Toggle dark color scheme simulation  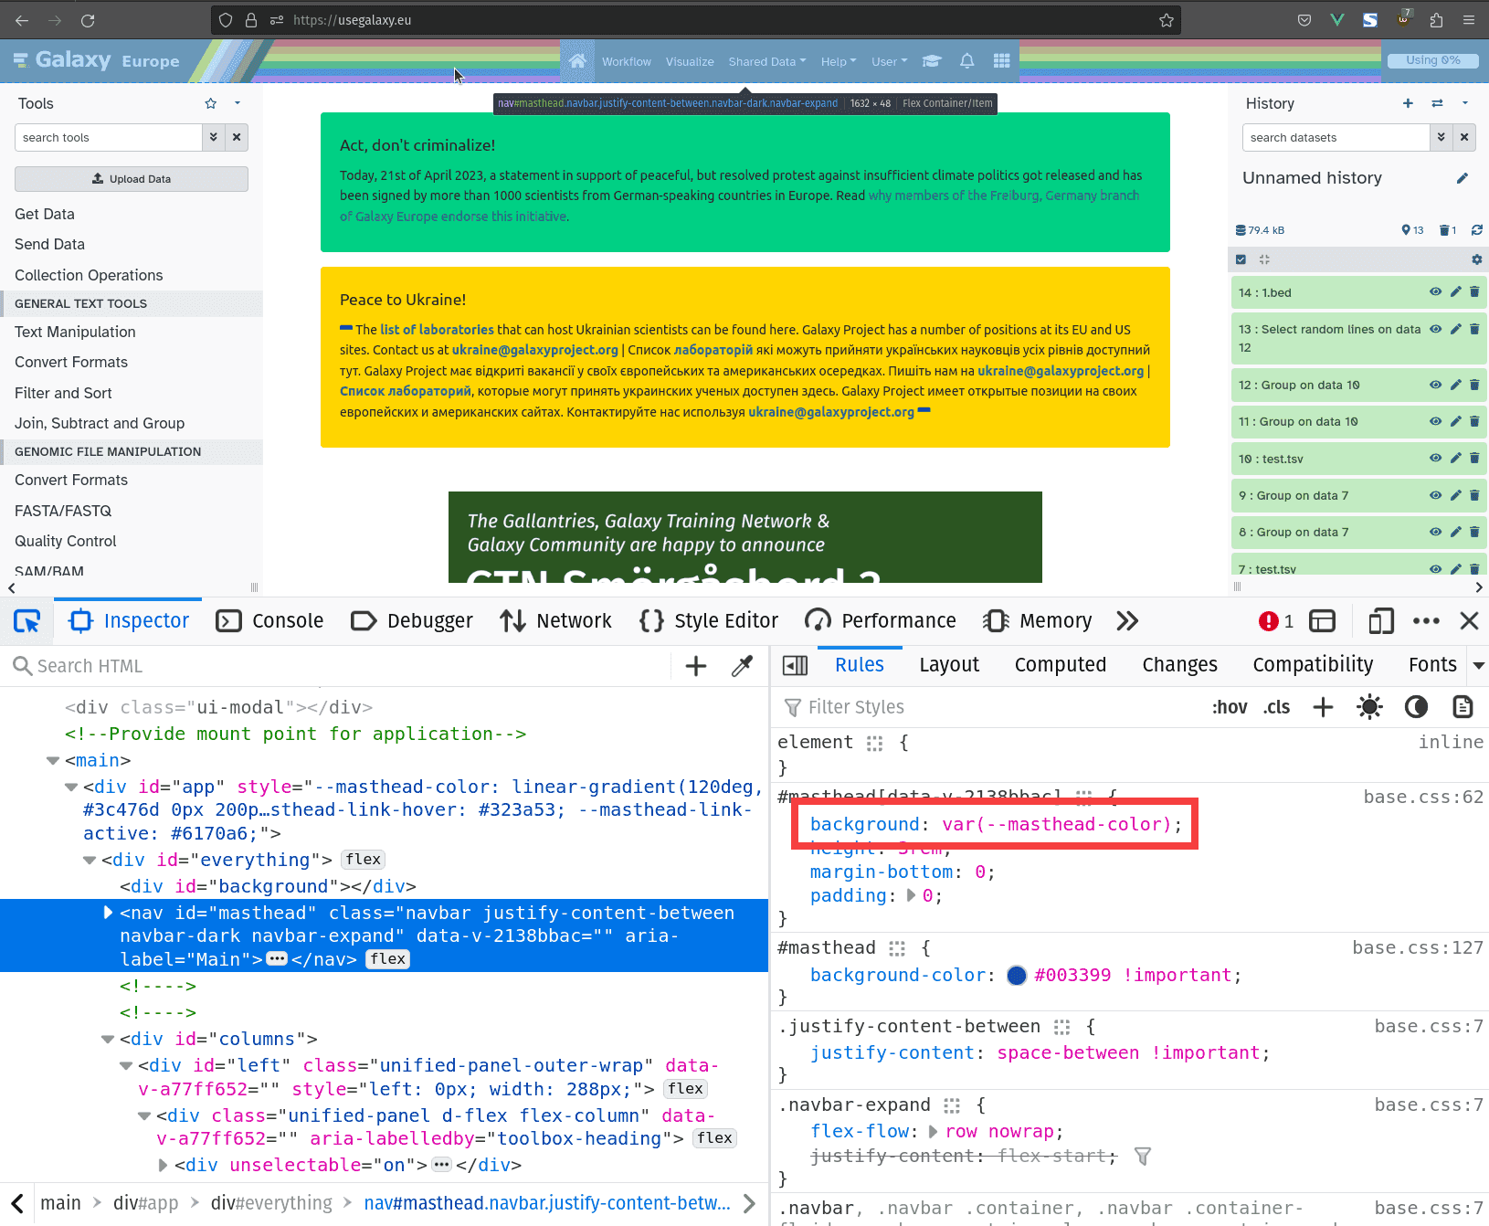tap(1416, 707)
